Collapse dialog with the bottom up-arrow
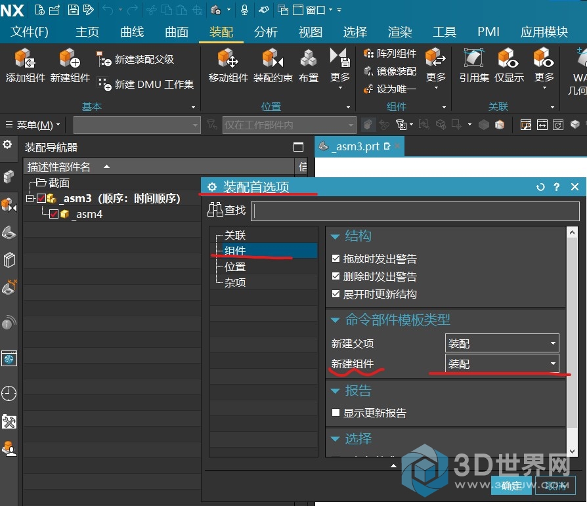This screenshot has height=506, width=587. tap(393, 465)
